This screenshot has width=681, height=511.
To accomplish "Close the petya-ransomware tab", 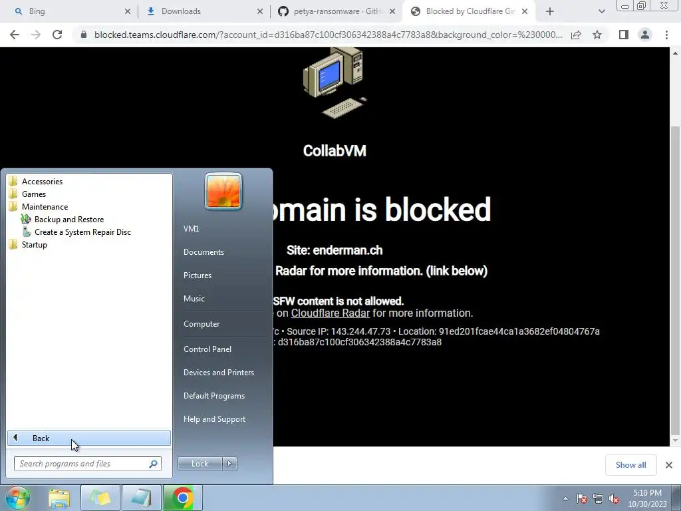I will (x=392, y=12).
